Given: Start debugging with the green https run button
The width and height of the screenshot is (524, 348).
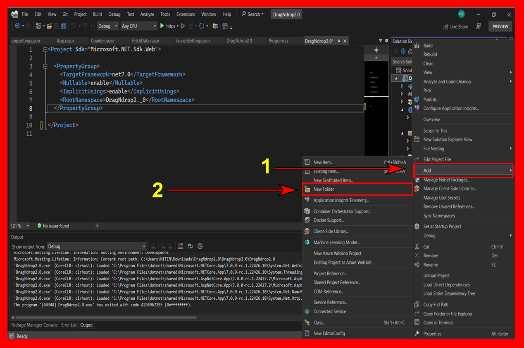Looking at the screenshot, I should (x=162, y=26).
